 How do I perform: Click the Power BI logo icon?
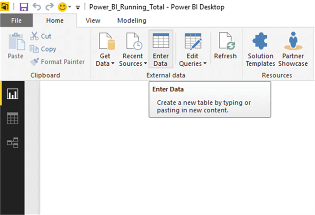5,7
